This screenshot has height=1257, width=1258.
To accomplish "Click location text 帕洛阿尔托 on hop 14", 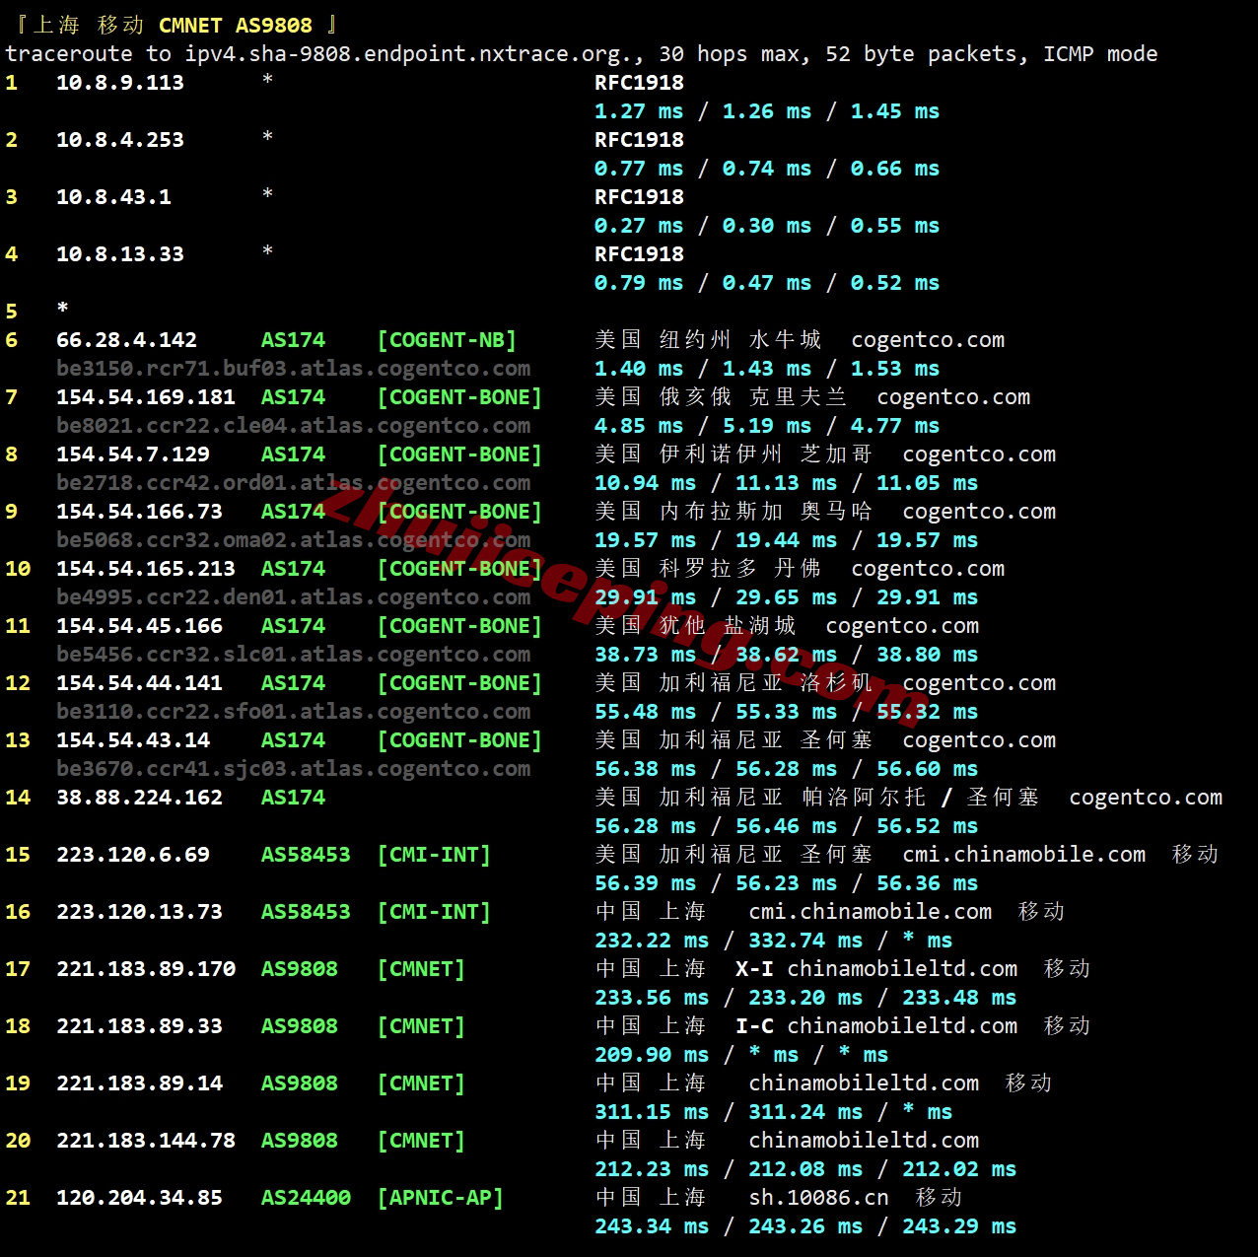I will click(x=864, y=798).
